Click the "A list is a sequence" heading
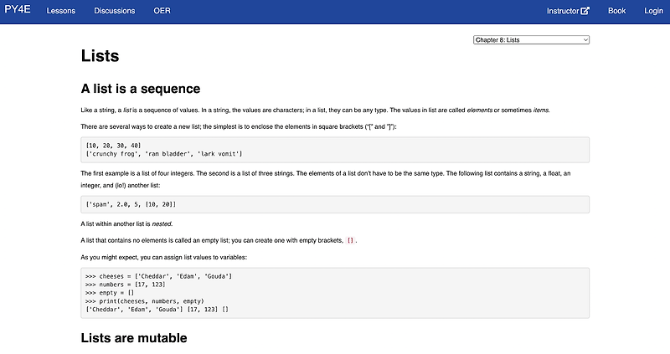The image size is (670, 354). (140, 89)
